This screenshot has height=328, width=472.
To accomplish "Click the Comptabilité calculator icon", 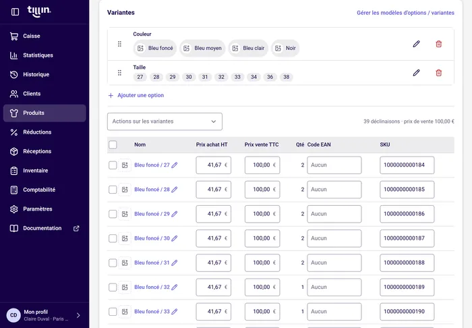I will 14,190.
